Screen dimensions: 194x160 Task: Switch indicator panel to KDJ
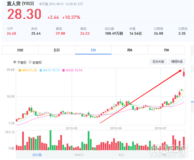(x=121, y=155)
